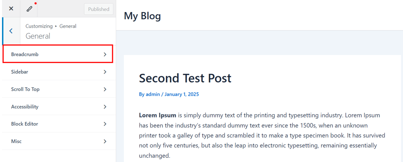Open the Accessibility section
This screenshot has height=162, width=403.
tap(25, 107)
